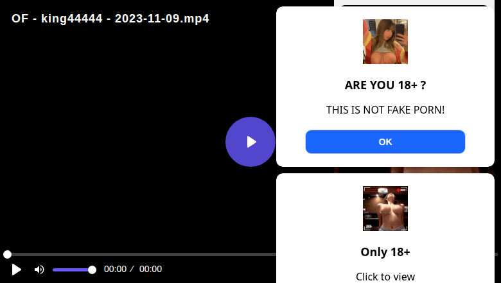The image size is (501, 283).
Task: Click the video title king44444 mp4 text
Action: (110, 19)
